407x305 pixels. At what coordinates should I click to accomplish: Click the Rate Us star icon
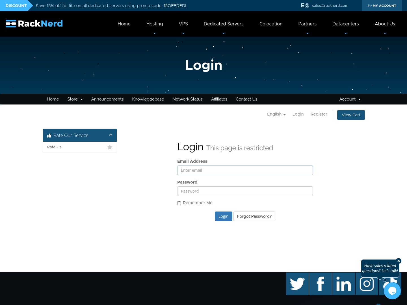[110, 147]
